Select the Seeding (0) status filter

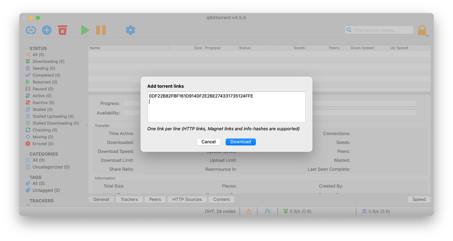click(40, 68)
